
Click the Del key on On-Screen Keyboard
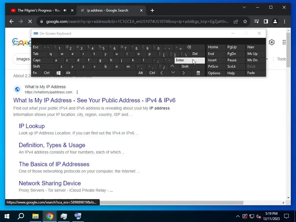(x=198, y=54)
